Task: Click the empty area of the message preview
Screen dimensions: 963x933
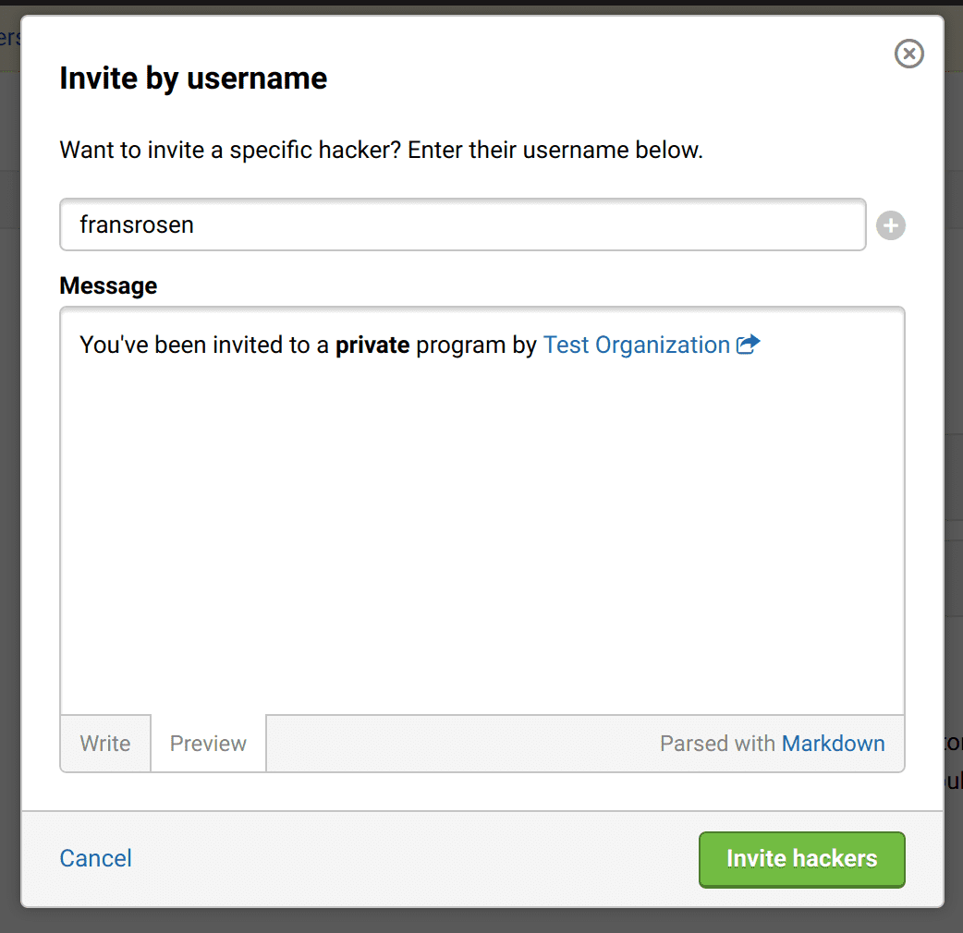Action: [481, 536]
